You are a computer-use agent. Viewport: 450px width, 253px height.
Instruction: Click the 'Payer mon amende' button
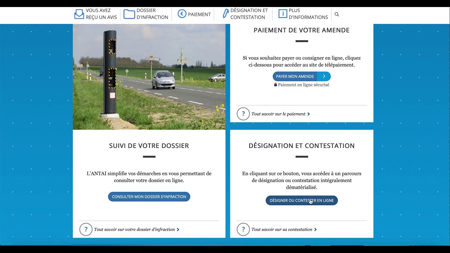pos(302,76)
